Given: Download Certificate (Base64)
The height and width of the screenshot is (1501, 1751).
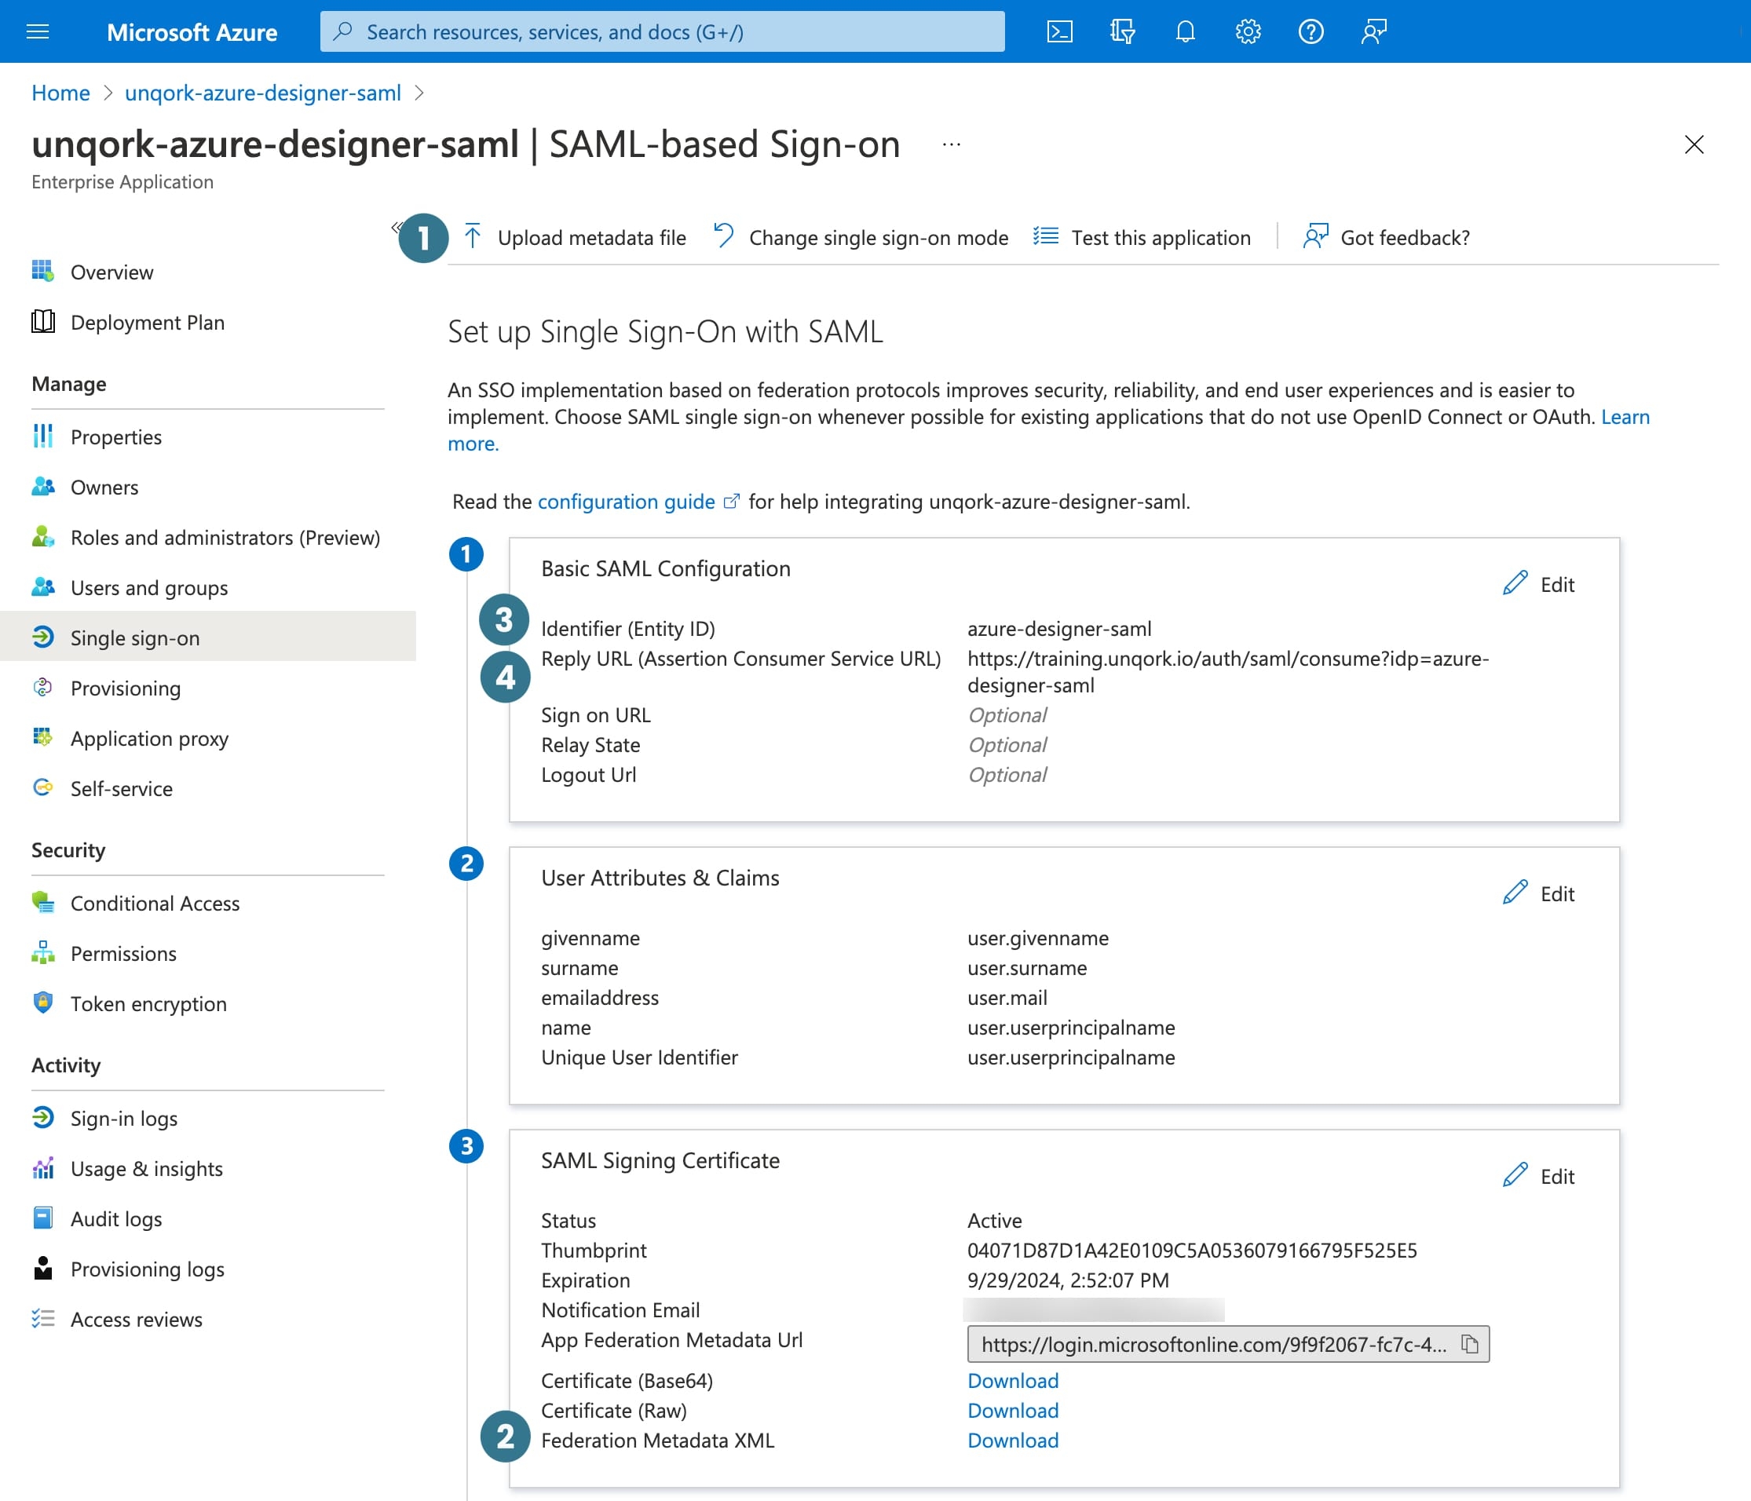Looking at the screenshot, I should [x=1012, y=1381].
